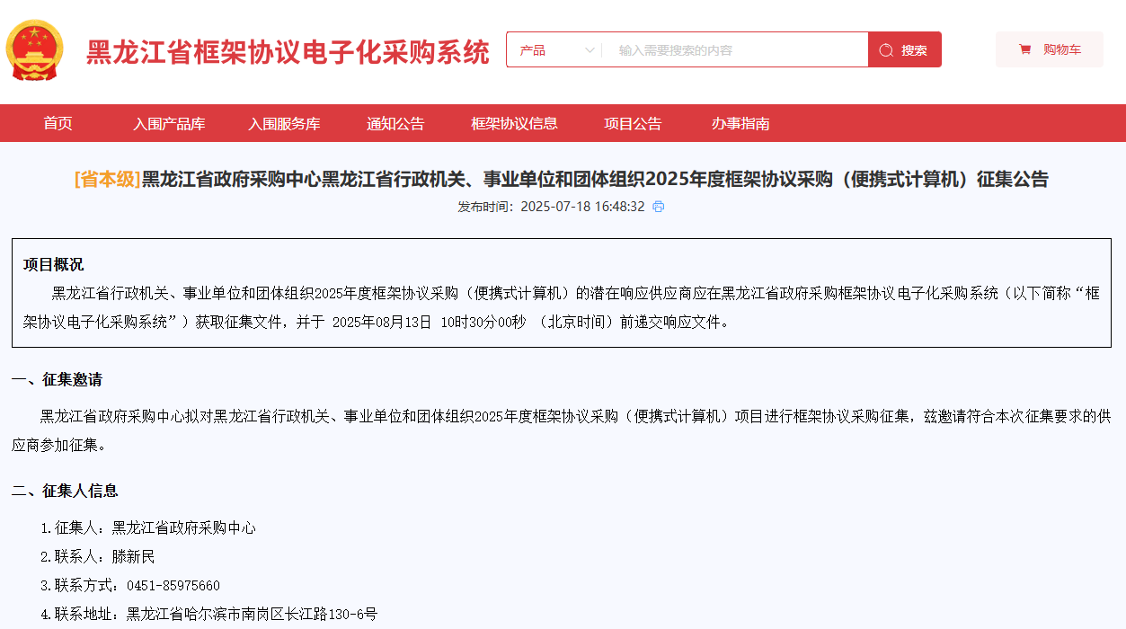The image size is (1126, 629).
Task: Open 办事指南 menu item
Action: click(740, 123)
